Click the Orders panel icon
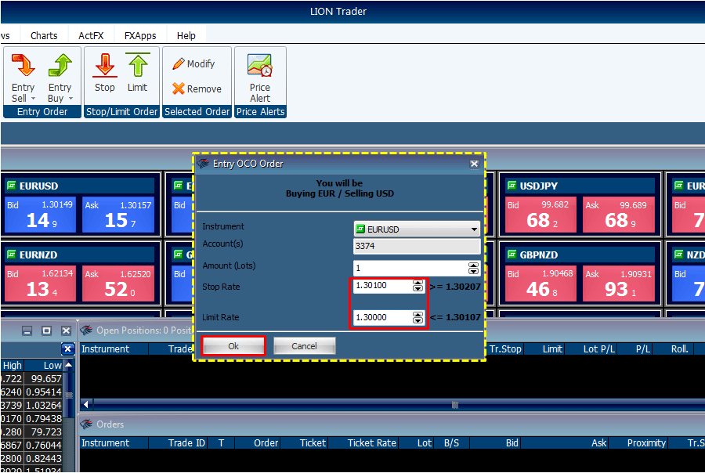The height and width of the screenshot is (473, 705). [x=86, y=424]
